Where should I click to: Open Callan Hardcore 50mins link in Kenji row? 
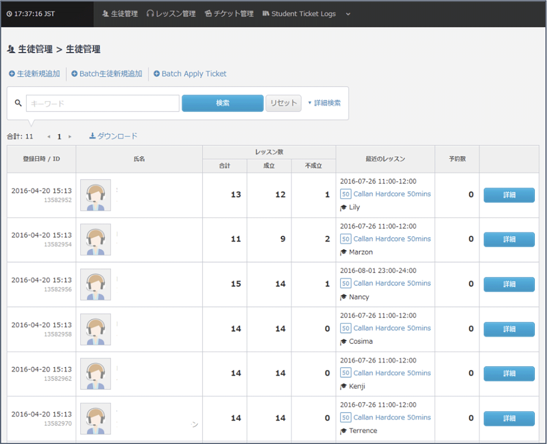coord(392,373)
